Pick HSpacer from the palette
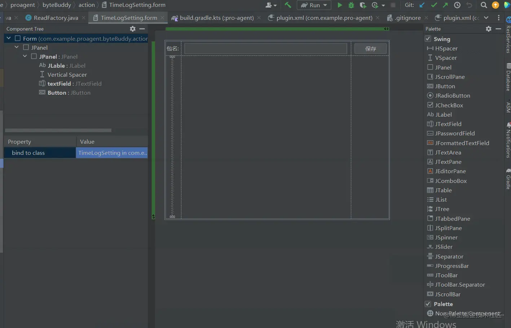 (442, 48)
